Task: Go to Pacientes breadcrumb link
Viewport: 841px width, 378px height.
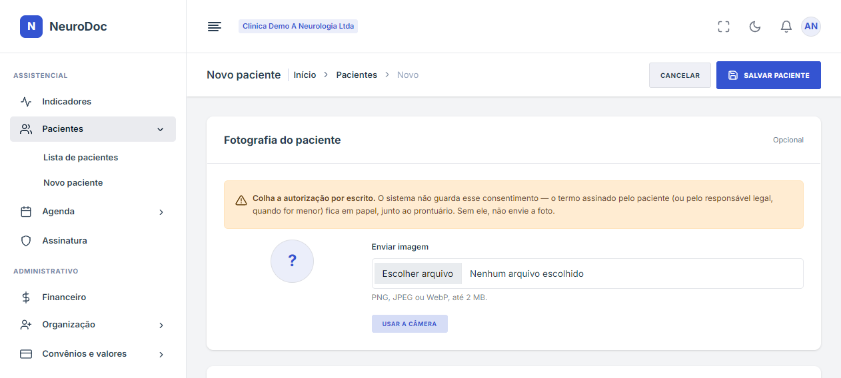Action: tap(357, 75)
